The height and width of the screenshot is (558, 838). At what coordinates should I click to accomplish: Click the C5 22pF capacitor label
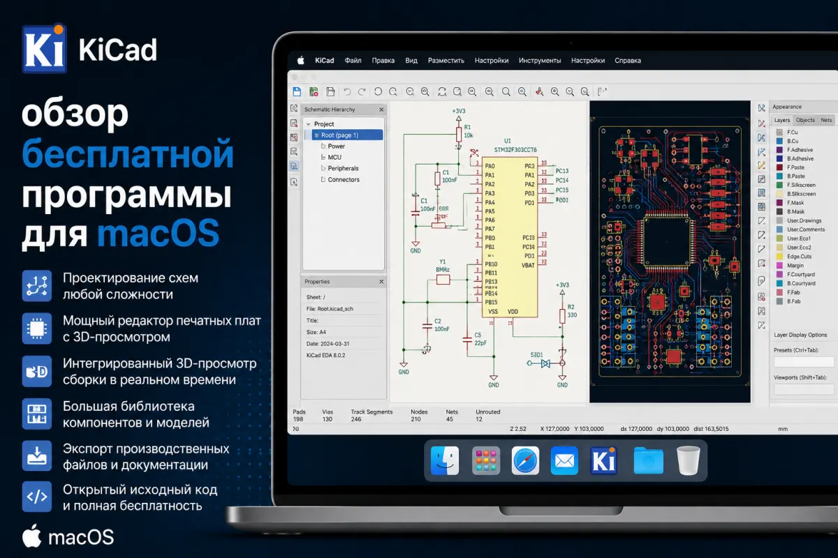coord(482,339)
